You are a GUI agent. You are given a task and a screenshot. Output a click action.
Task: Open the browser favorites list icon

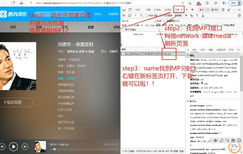pos(216,3)
